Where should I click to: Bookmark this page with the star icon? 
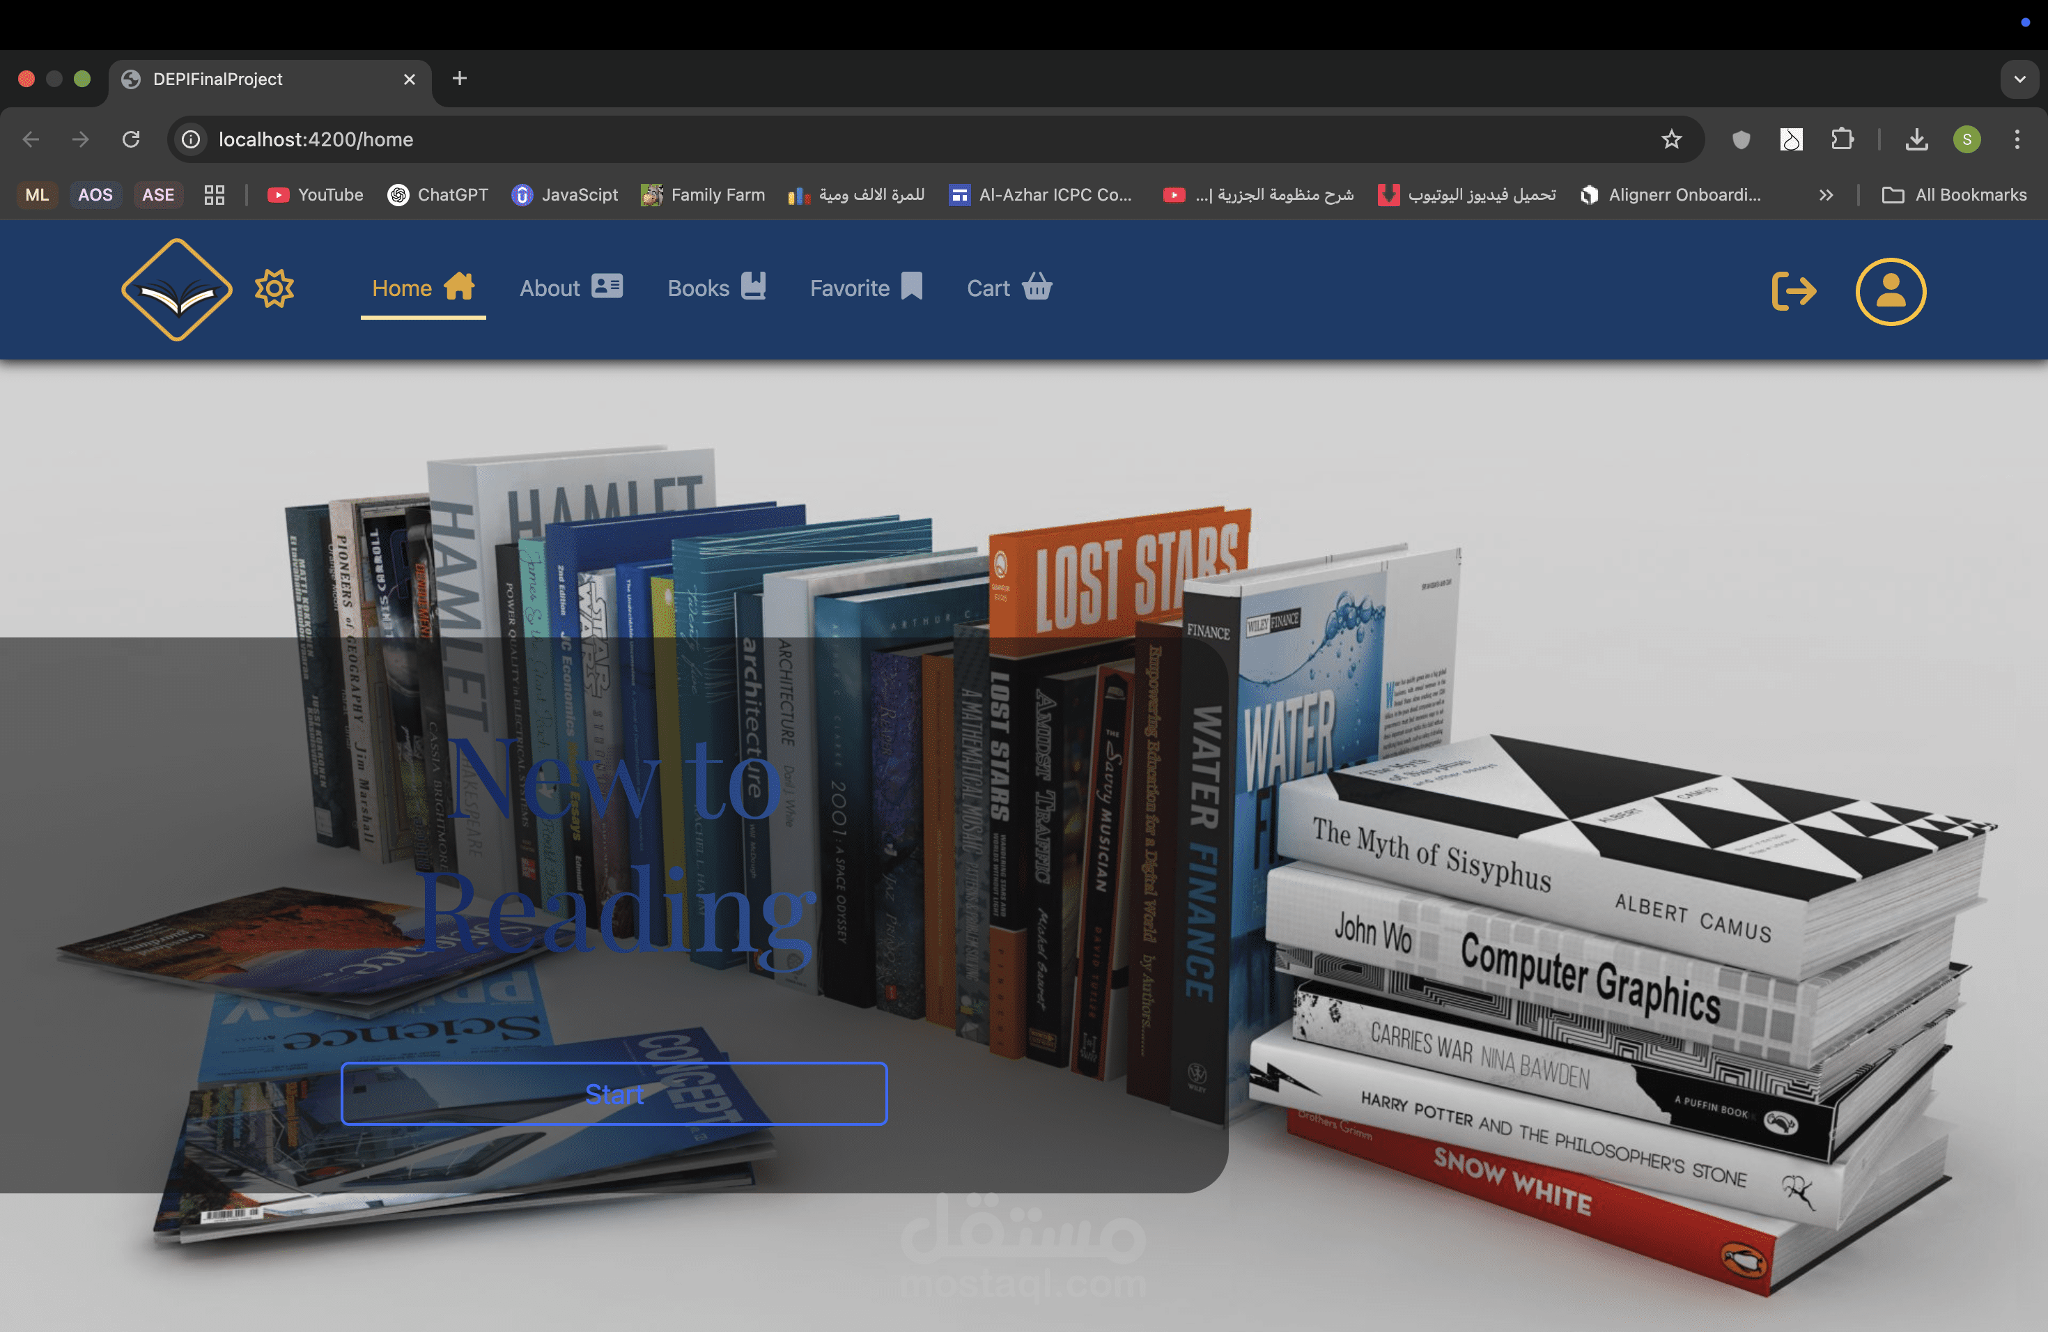(x=1671, y=139)
